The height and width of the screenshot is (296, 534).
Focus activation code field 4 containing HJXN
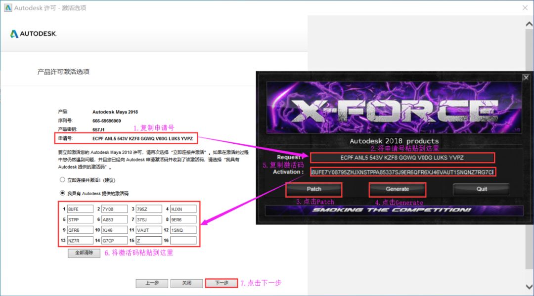click(x=183, y=209)
